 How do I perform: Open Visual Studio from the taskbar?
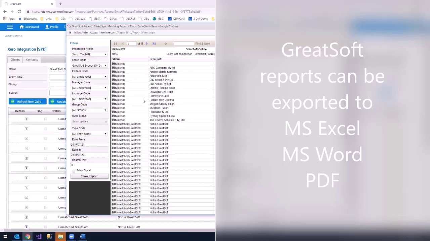click(39, 237)
